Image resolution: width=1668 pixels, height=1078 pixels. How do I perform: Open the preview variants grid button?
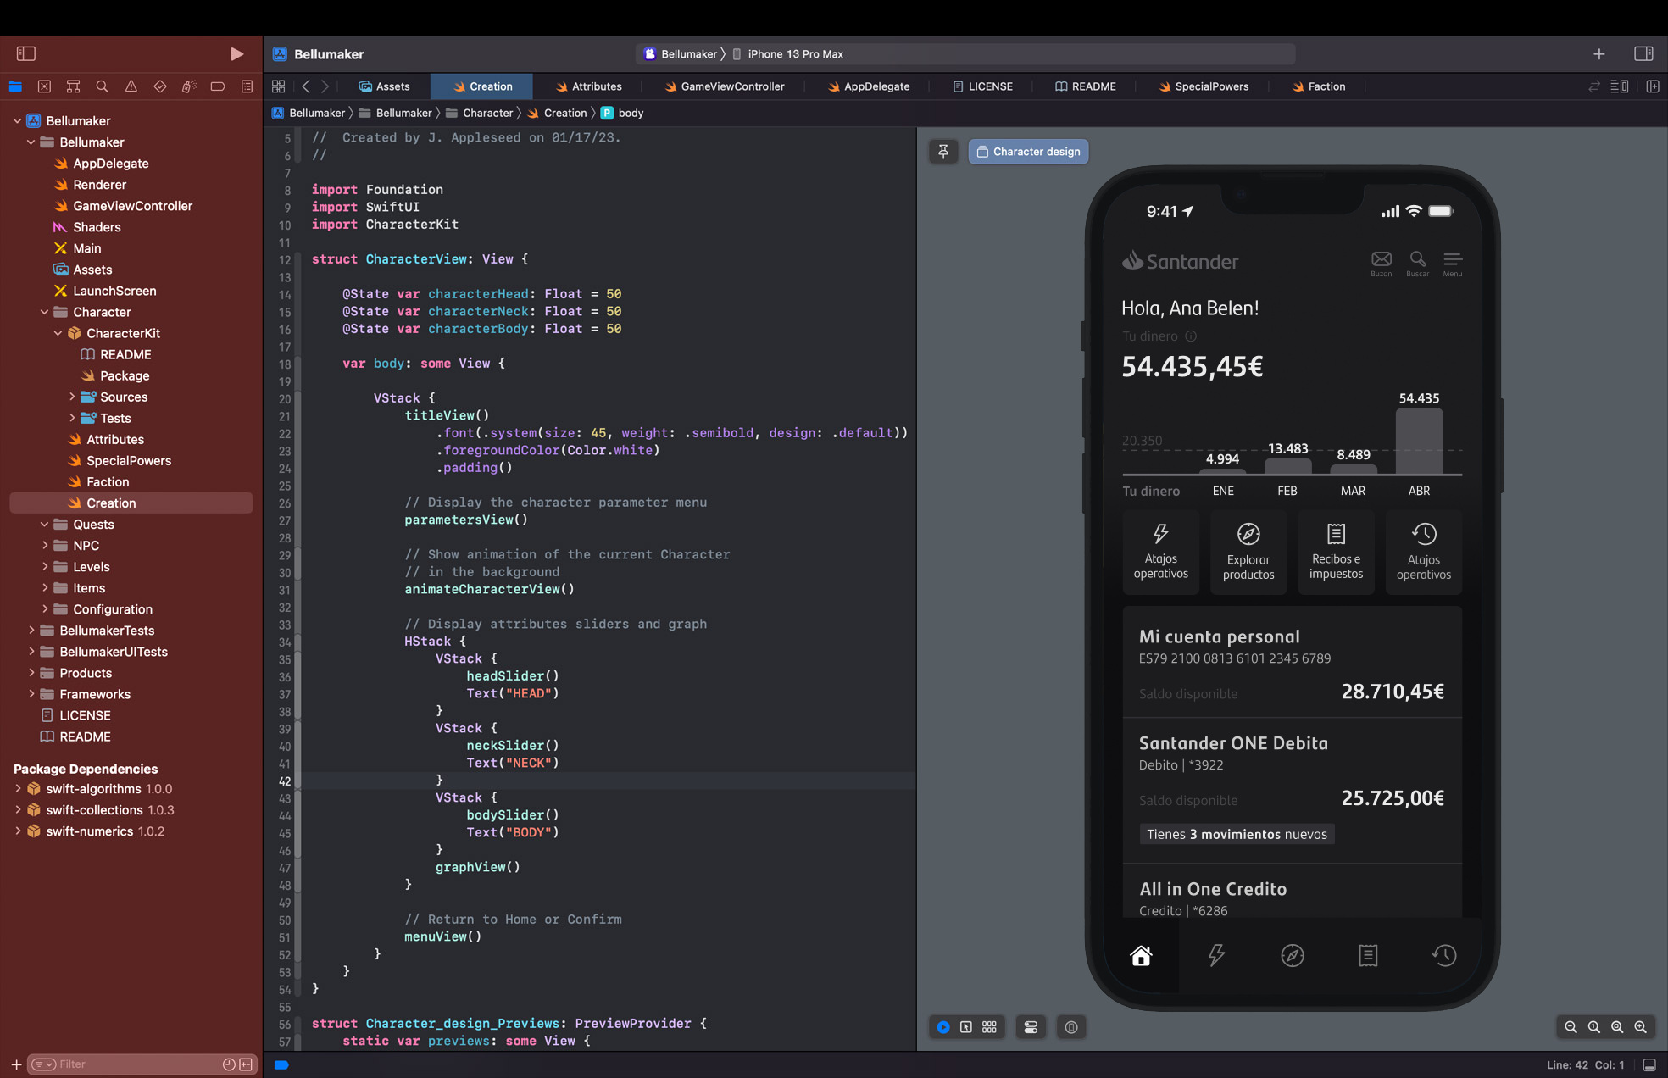[x=989, y=1027]
